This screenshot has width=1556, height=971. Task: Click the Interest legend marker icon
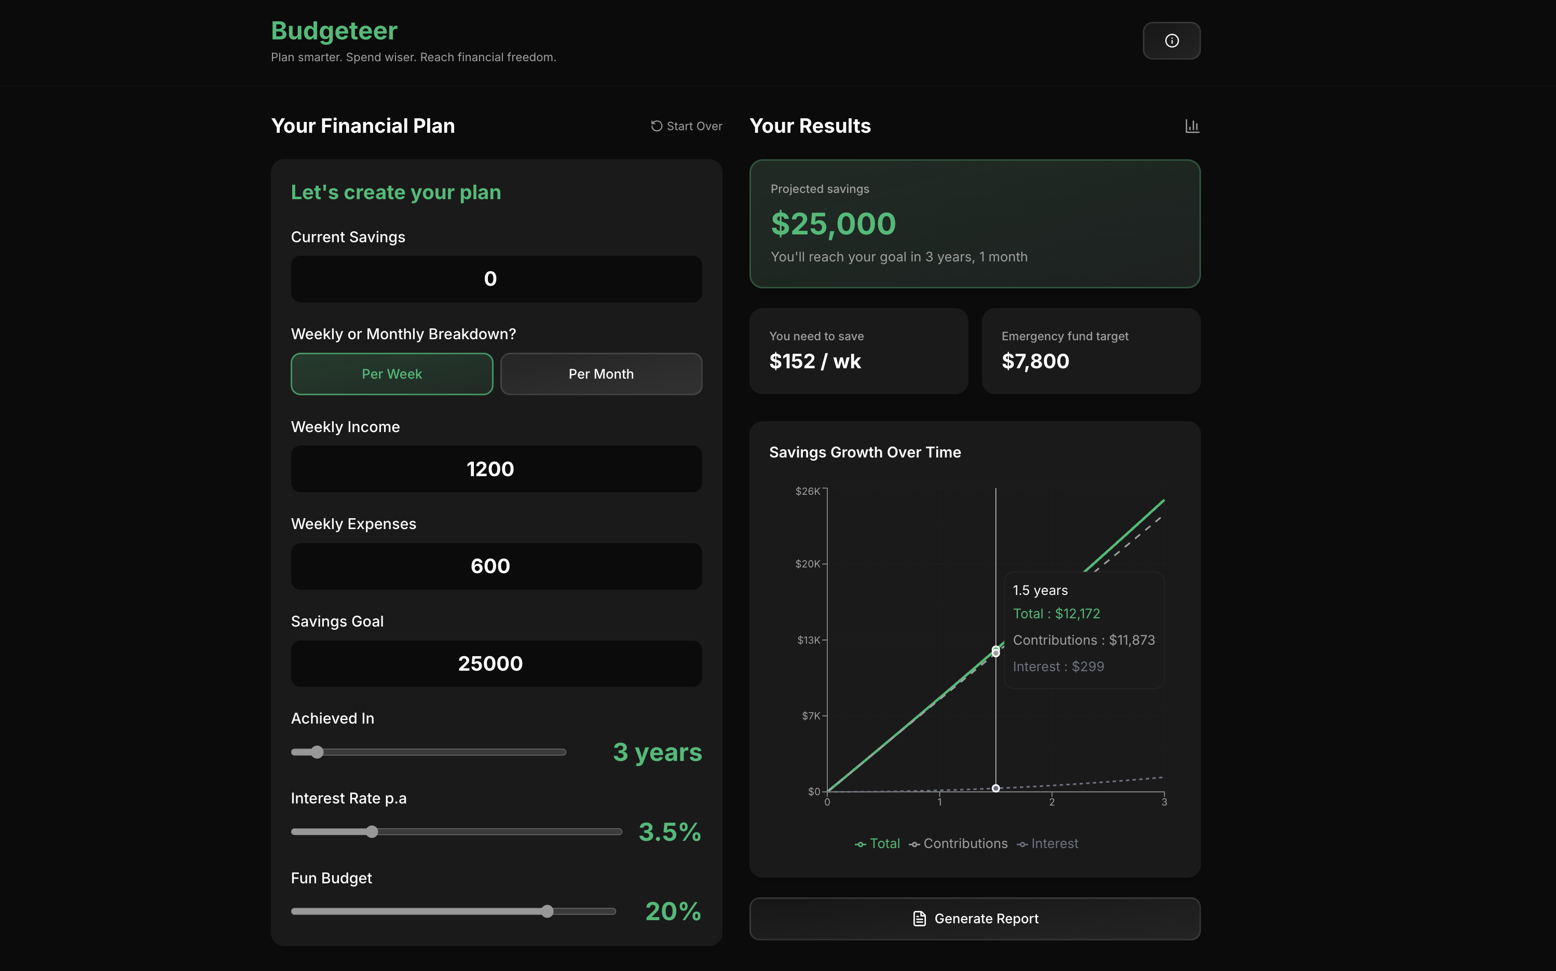point(1022,844)
